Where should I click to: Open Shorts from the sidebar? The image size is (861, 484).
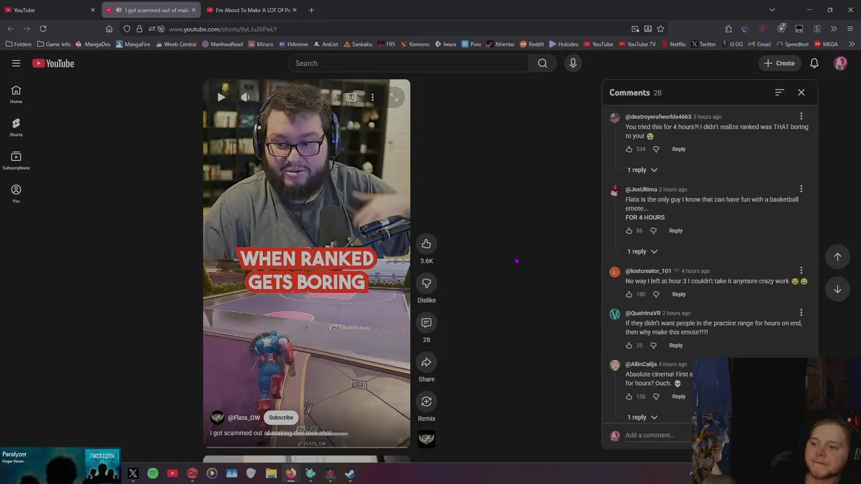(16, 127)
